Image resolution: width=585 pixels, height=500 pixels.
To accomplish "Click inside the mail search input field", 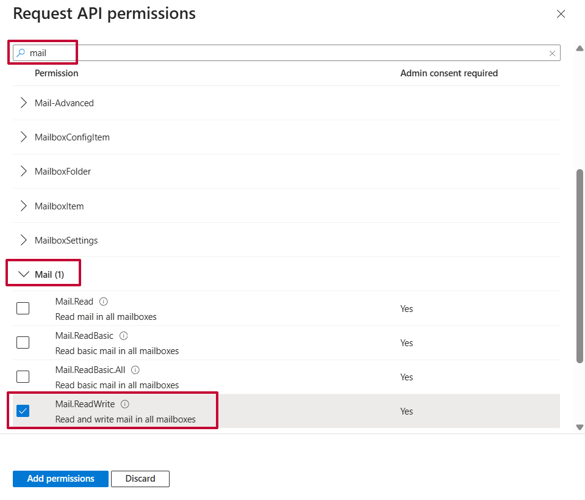I will (x=287, y=53).
